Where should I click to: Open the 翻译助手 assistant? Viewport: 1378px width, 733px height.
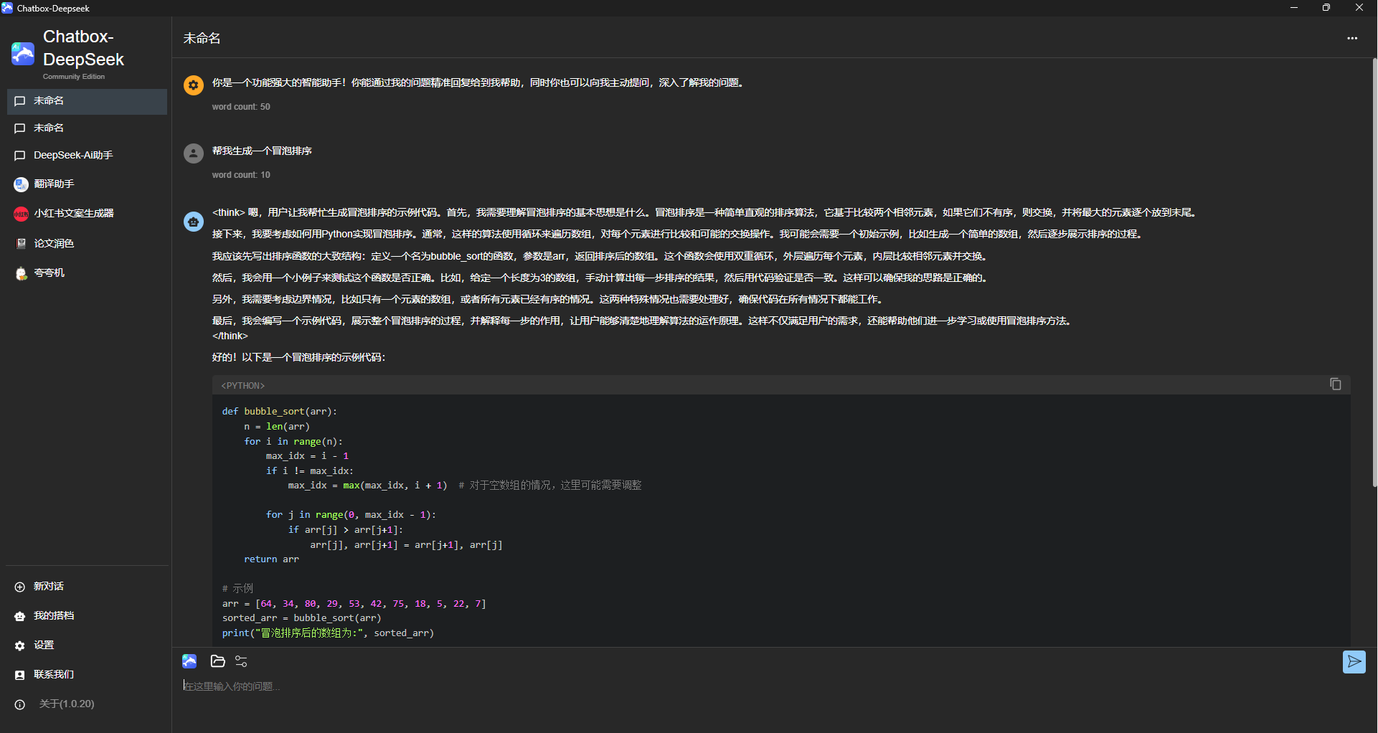point(87,184)
